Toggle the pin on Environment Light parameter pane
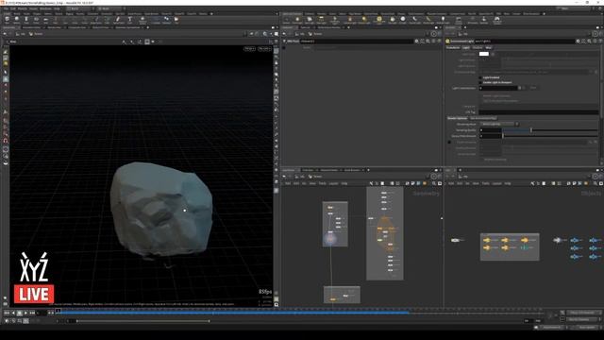604x340 pixels. [x=595, y=34]
